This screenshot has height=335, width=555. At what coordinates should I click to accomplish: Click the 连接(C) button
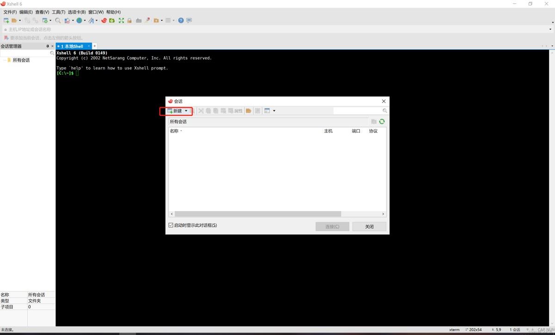pyautogui.click(x=332, y=227)
